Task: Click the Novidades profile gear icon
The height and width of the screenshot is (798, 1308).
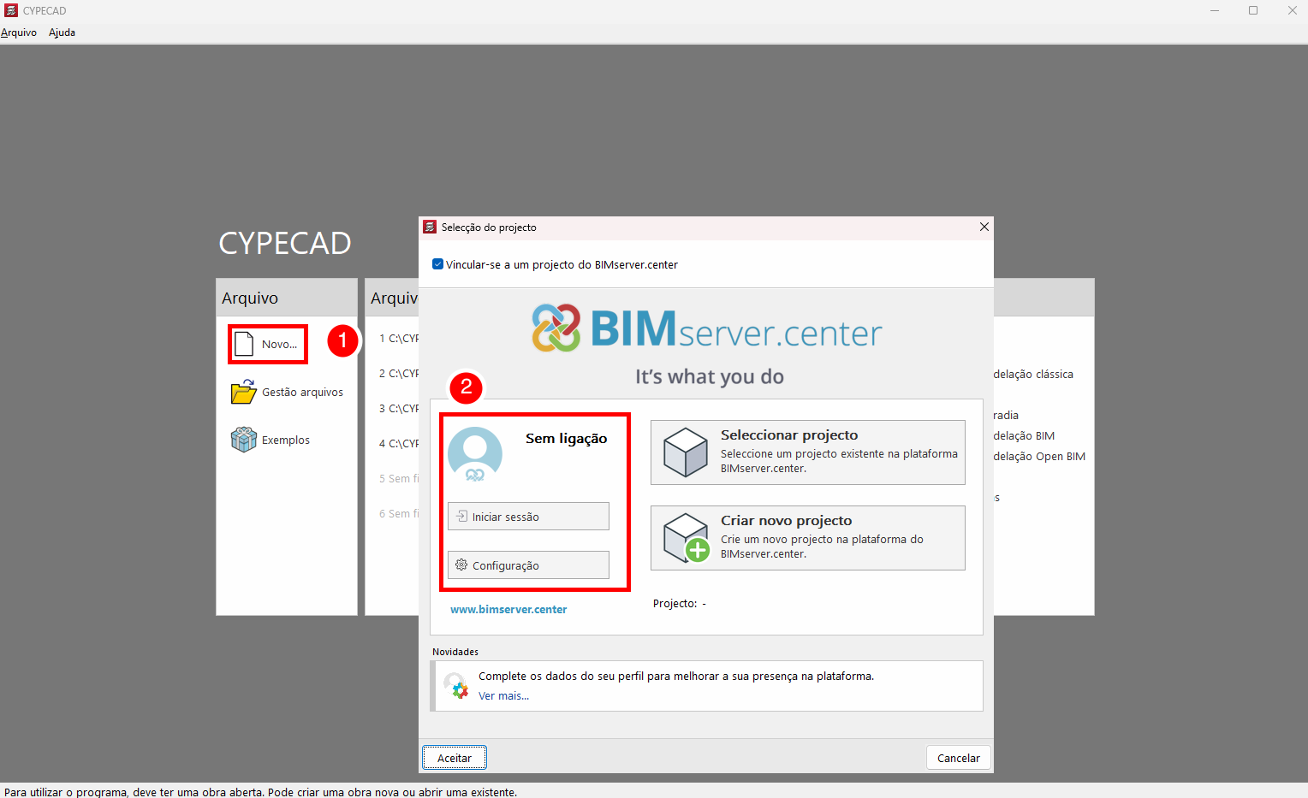Action: tap(456, 686)
